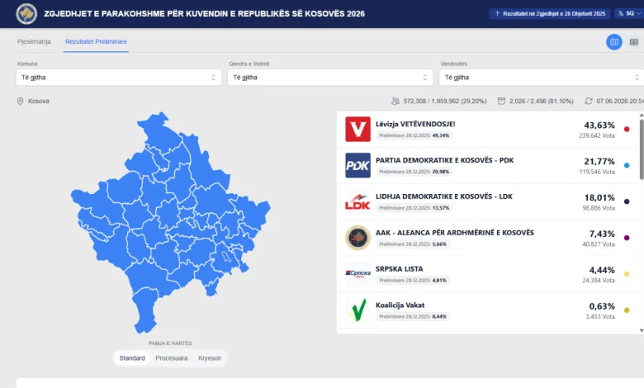Click the 43,63% result value
Viewport: 644px width, 388px height.
(x=599, y=125)
